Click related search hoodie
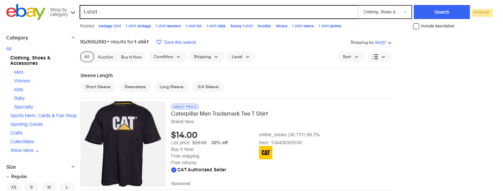This screenshot has height=191, width=503. [264, 26]
